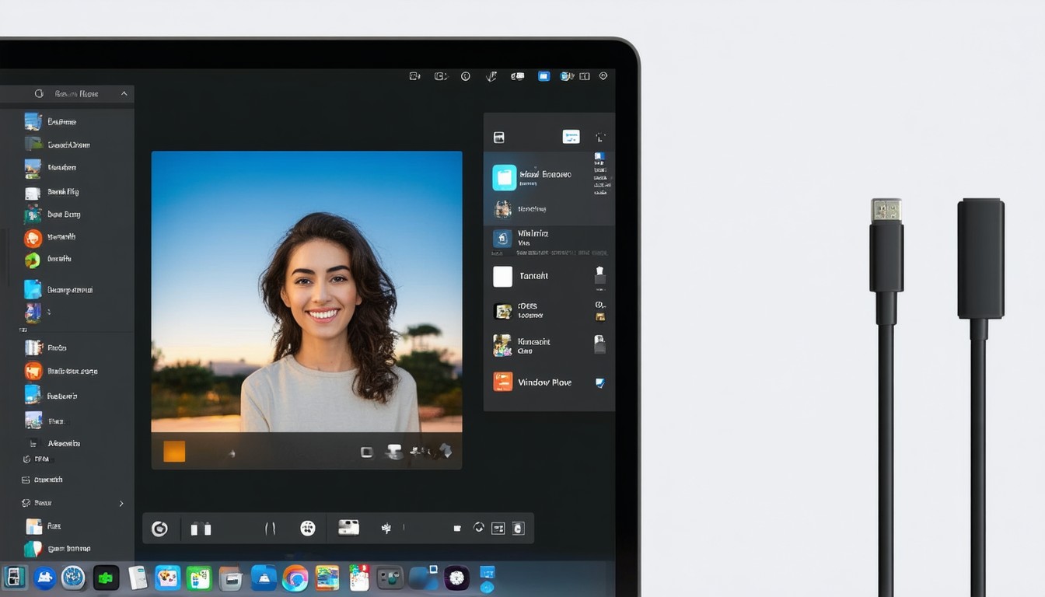The height and width of the screenshot is (597, 1045).
Task: Select the Tanteht entry with white icon
Action: [x=533, y=276]
